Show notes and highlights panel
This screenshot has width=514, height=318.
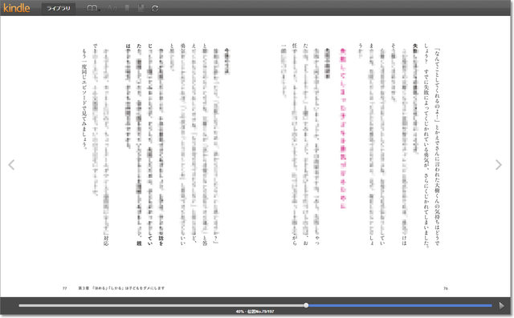pos(141,9)
